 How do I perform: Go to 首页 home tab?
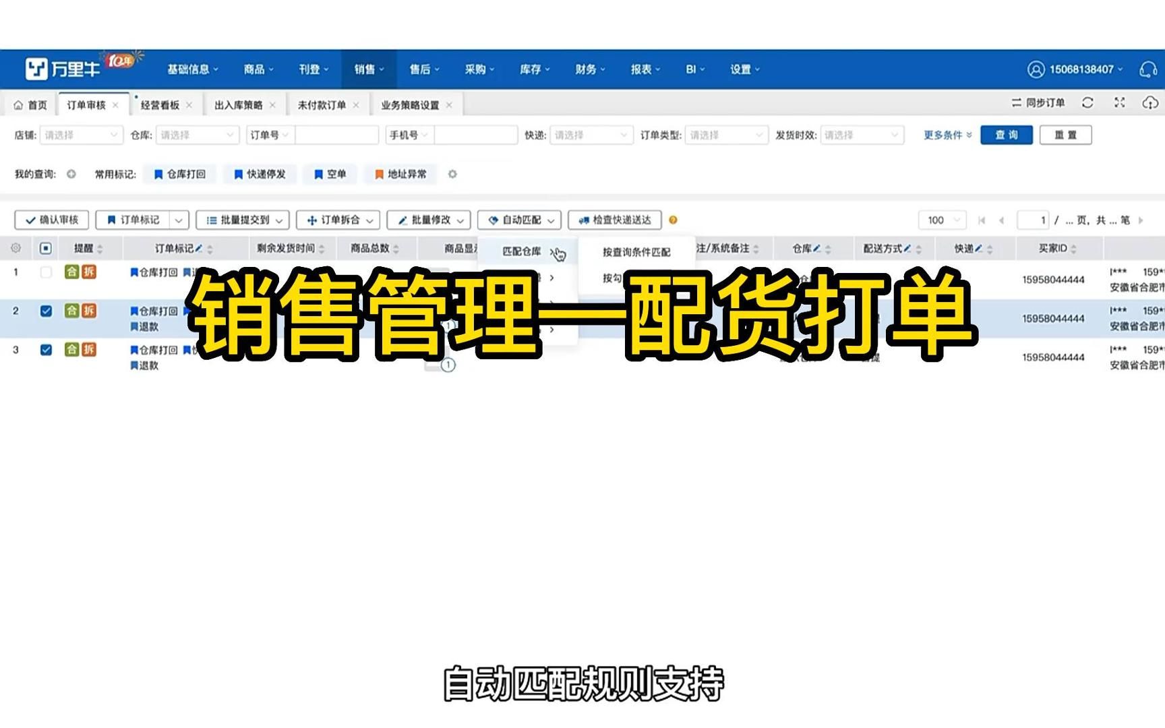(30, 105)
